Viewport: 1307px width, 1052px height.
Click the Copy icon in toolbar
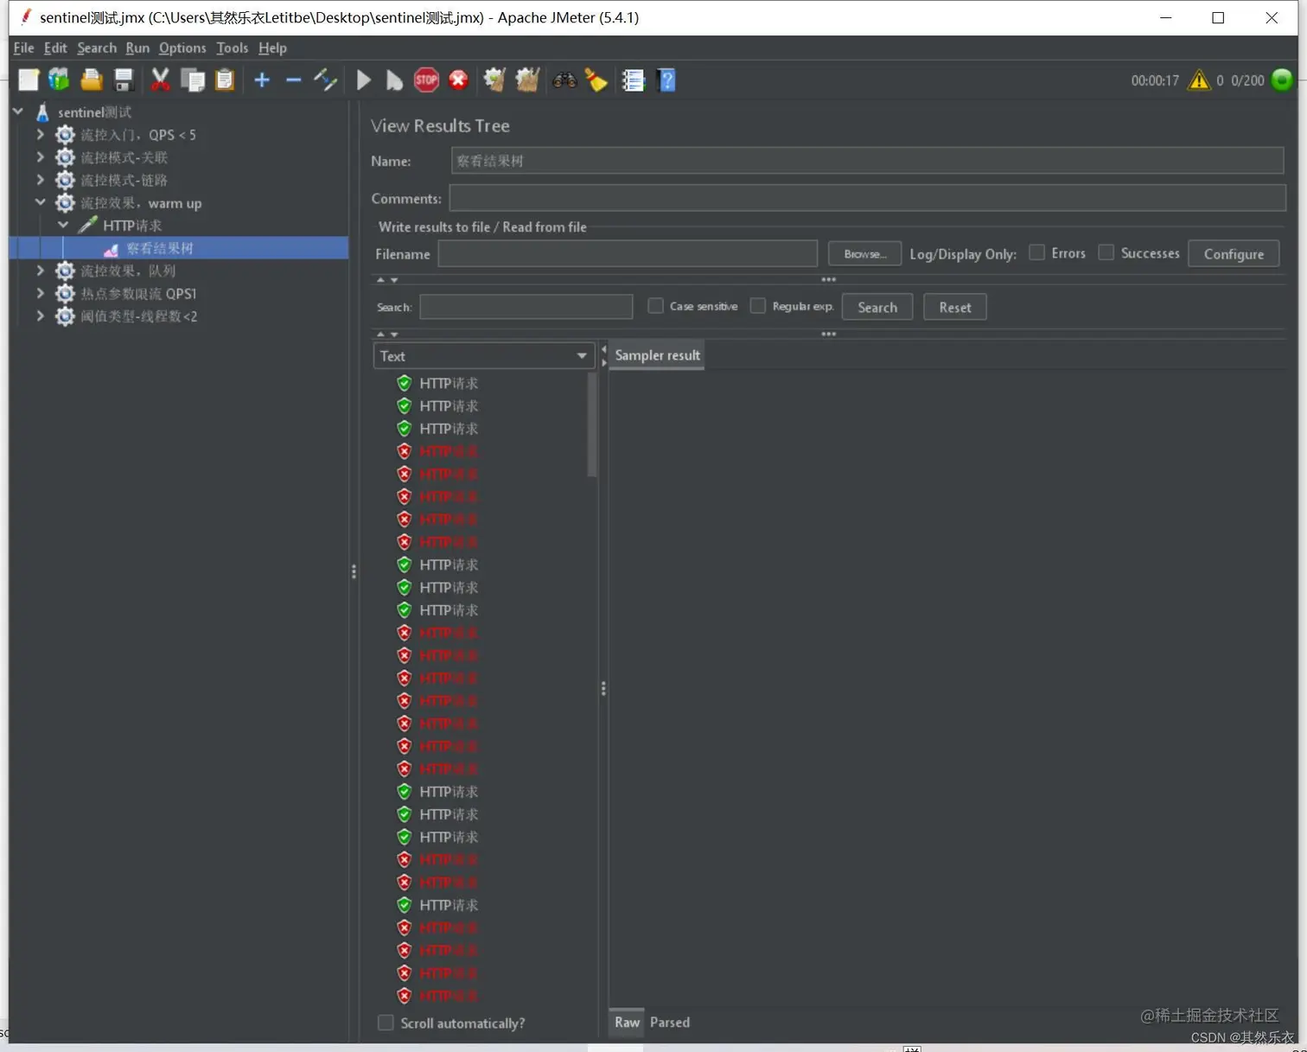click(x=192, y=80)
